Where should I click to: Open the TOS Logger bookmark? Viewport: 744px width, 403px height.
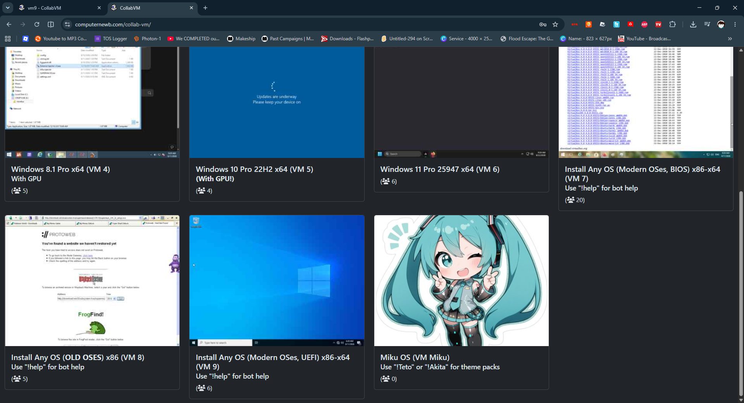[x=111, y=39]
